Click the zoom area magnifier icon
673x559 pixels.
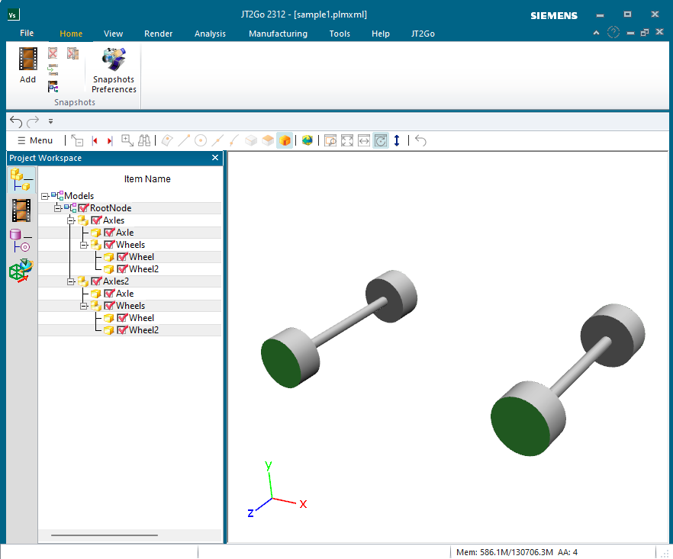coord(127,140)
